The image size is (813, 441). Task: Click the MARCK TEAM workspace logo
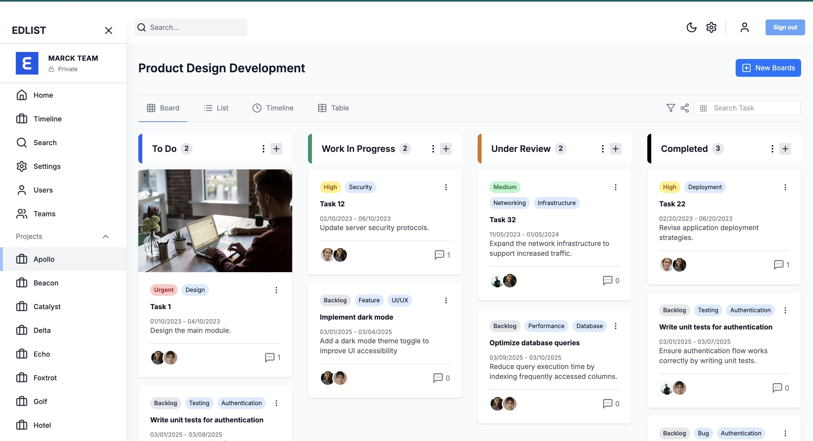(27, 63)
